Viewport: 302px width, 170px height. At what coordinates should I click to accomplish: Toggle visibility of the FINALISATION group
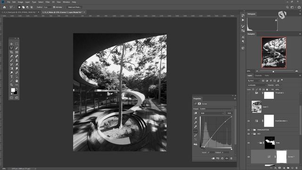249,130
